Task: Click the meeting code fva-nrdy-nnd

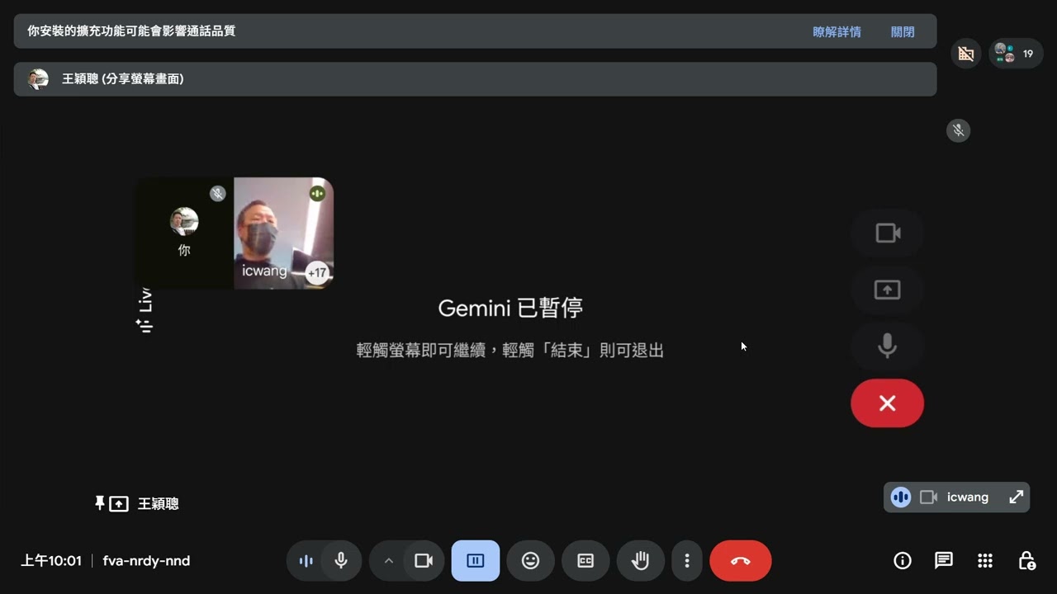Action: [146, 561]
